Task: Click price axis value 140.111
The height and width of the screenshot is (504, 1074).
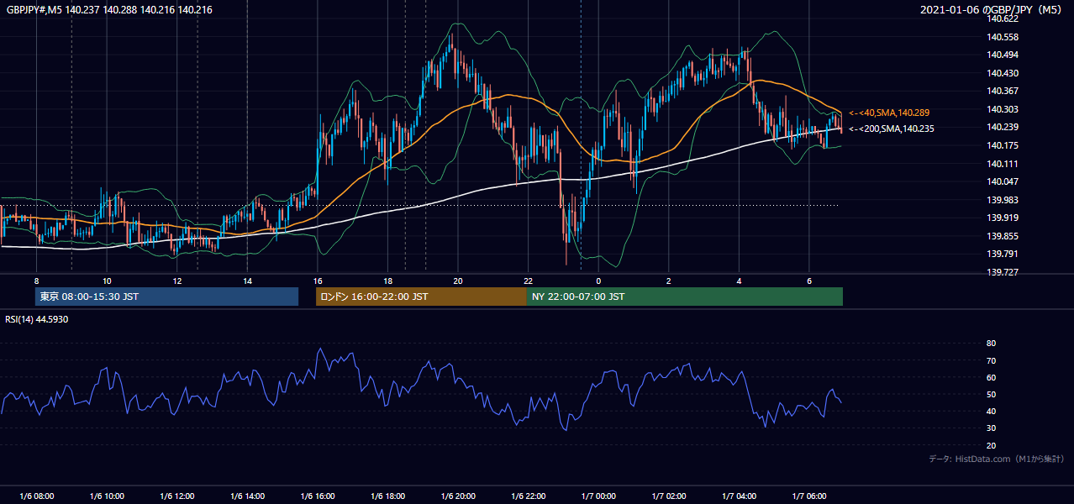Action: 1003,164
